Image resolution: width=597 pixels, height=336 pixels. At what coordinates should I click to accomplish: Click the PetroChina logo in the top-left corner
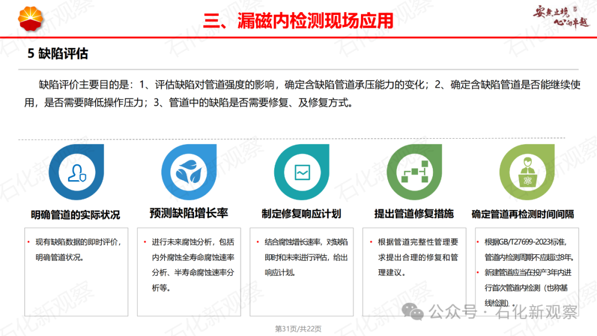tap(30, 18)
